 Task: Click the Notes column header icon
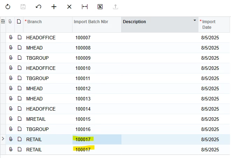(19, 21)
